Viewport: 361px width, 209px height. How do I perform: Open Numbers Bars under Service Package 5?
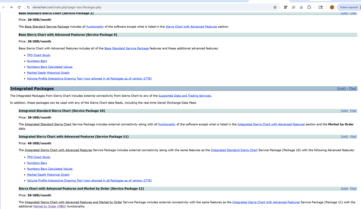coord(37,61)
